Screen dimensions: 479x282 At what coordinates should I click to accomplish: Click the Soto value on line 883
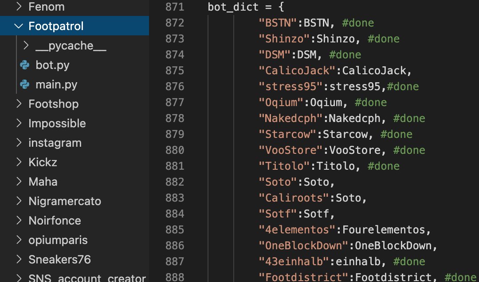coord(348,198)
